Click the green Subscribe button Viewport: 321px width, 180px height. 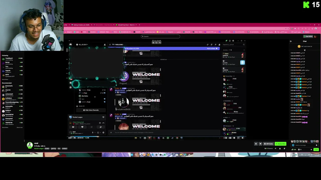(x=281, y=144)
